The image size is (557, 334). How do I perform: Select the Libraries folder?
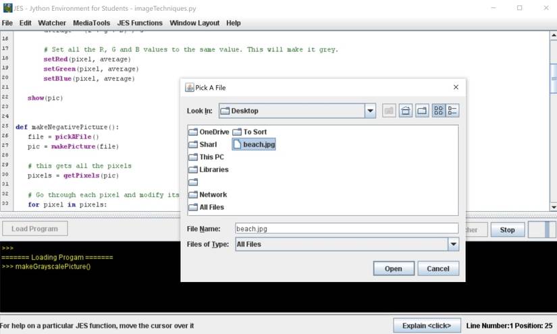click(209, 169)
